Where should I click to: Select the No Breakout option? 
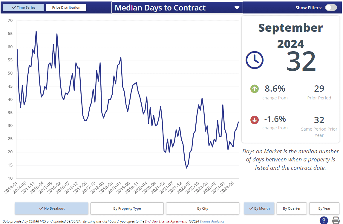pos(52,208)
